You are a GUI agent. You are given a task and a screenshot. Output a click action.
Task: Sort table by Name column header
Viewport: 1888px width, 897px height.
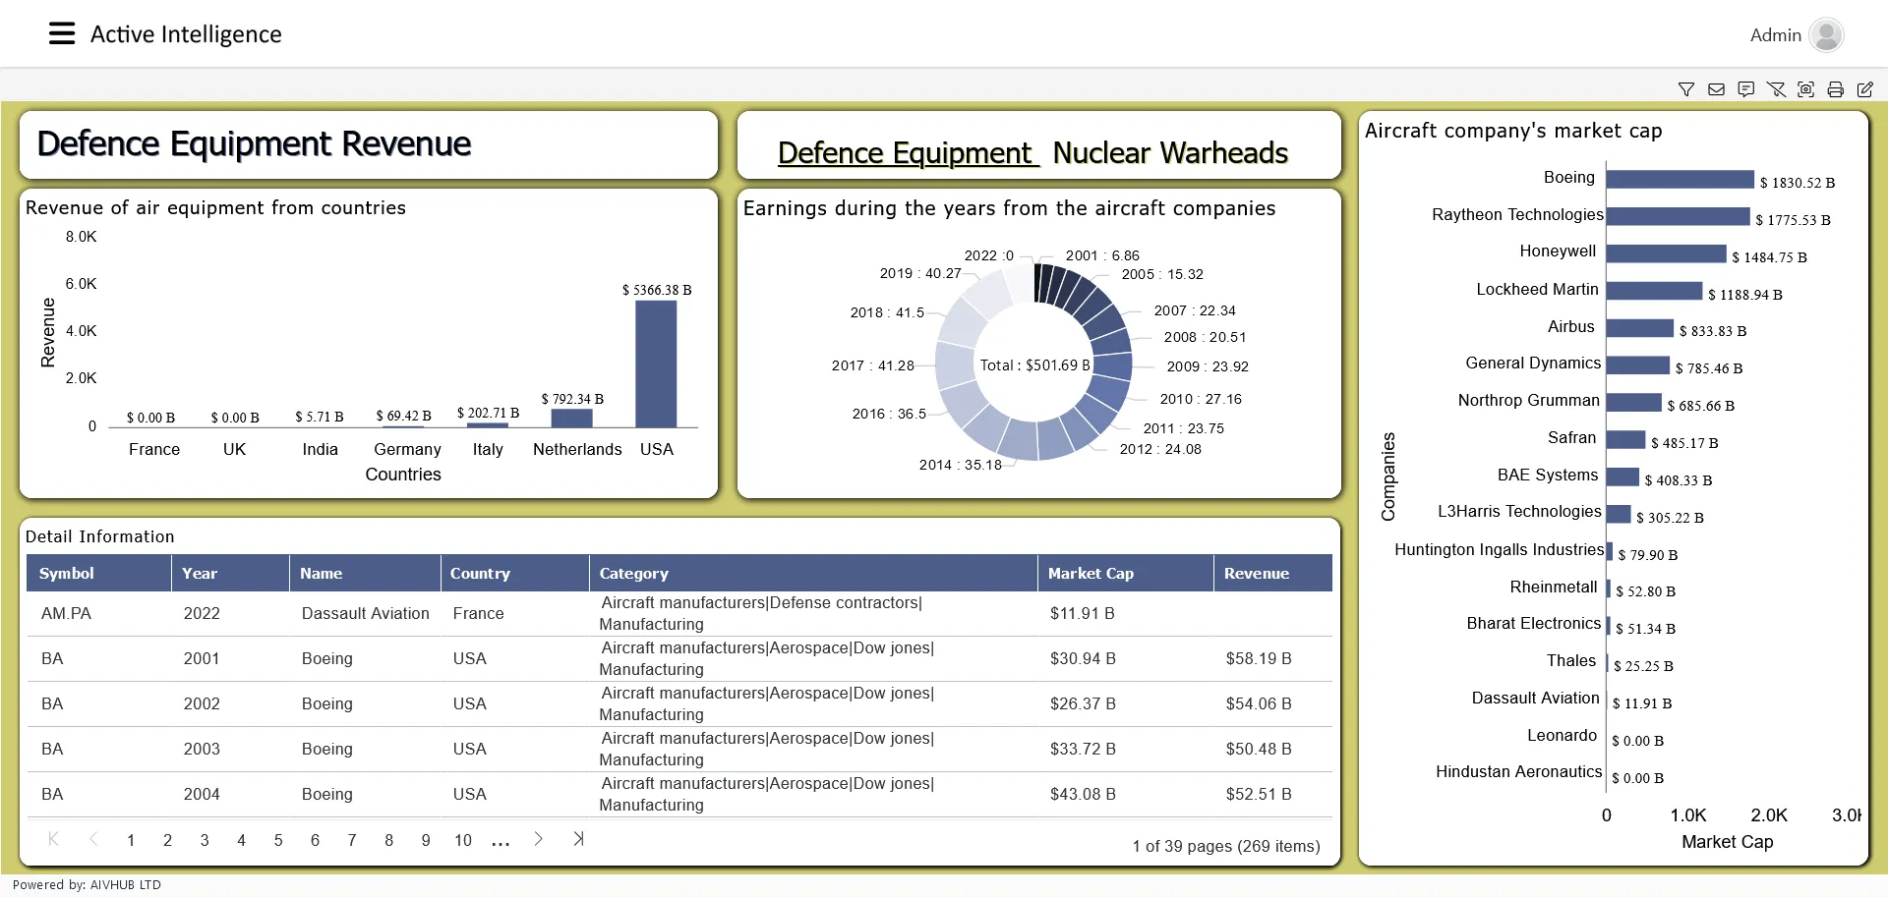(x=365, y=573)
